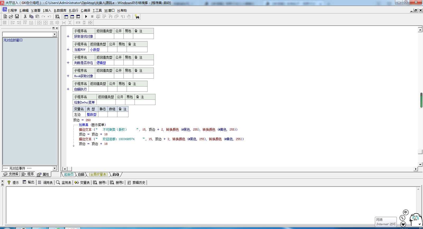Open the 剪辑历史 output tab
Screen dimensions: 423x229
pos(136,182)
